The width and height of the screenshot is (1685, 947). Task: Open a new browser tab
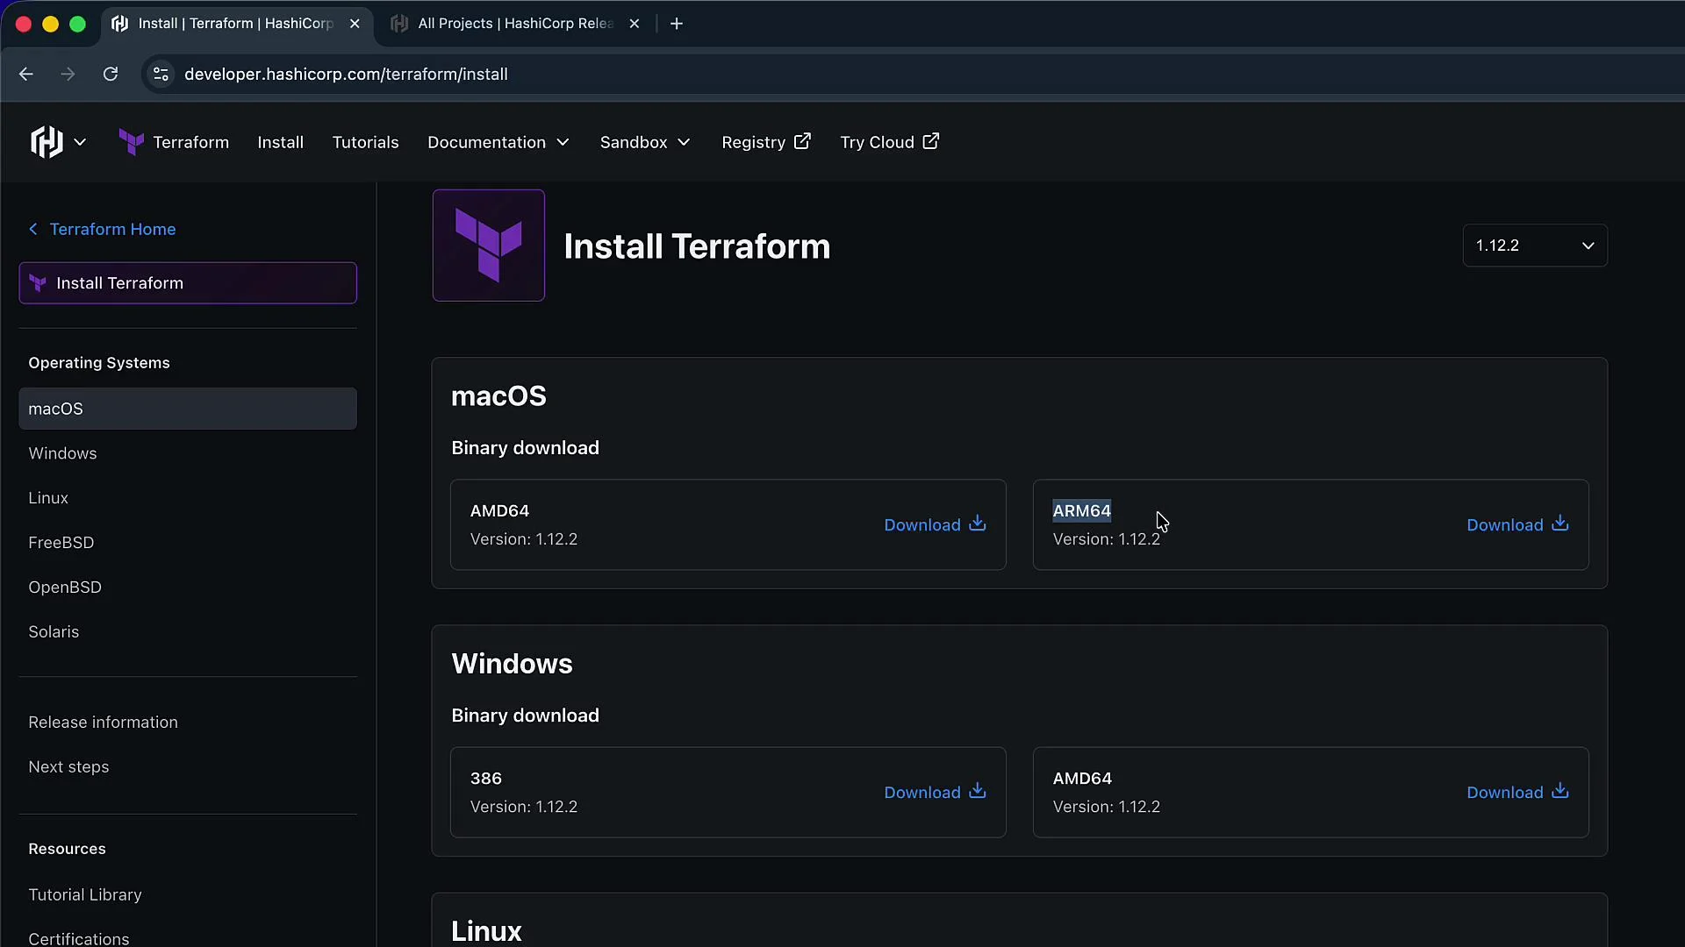tap(677, 24)
